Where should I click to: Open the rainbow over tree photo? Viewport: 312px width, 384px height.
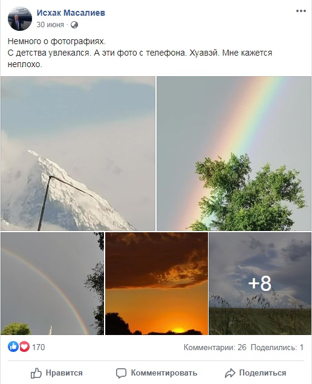click(234, 154)
